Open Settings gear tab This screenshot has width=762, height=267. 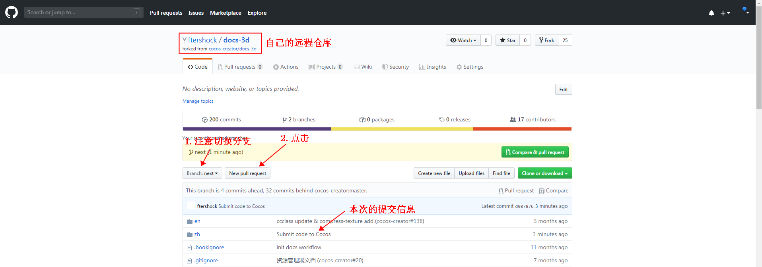(x=470, y=67)
